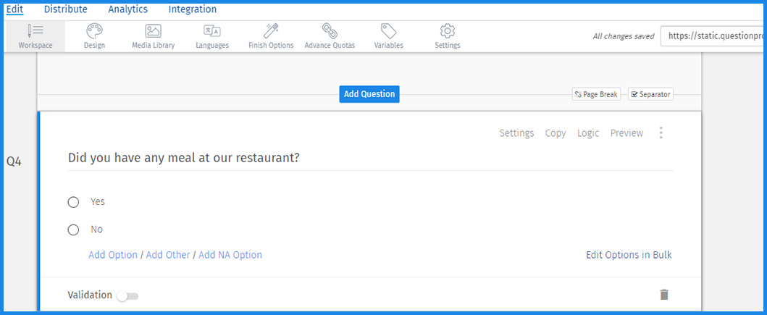Switch to the Distribute tab
Screen dimensions: 767x315
(x=65, y=9)
